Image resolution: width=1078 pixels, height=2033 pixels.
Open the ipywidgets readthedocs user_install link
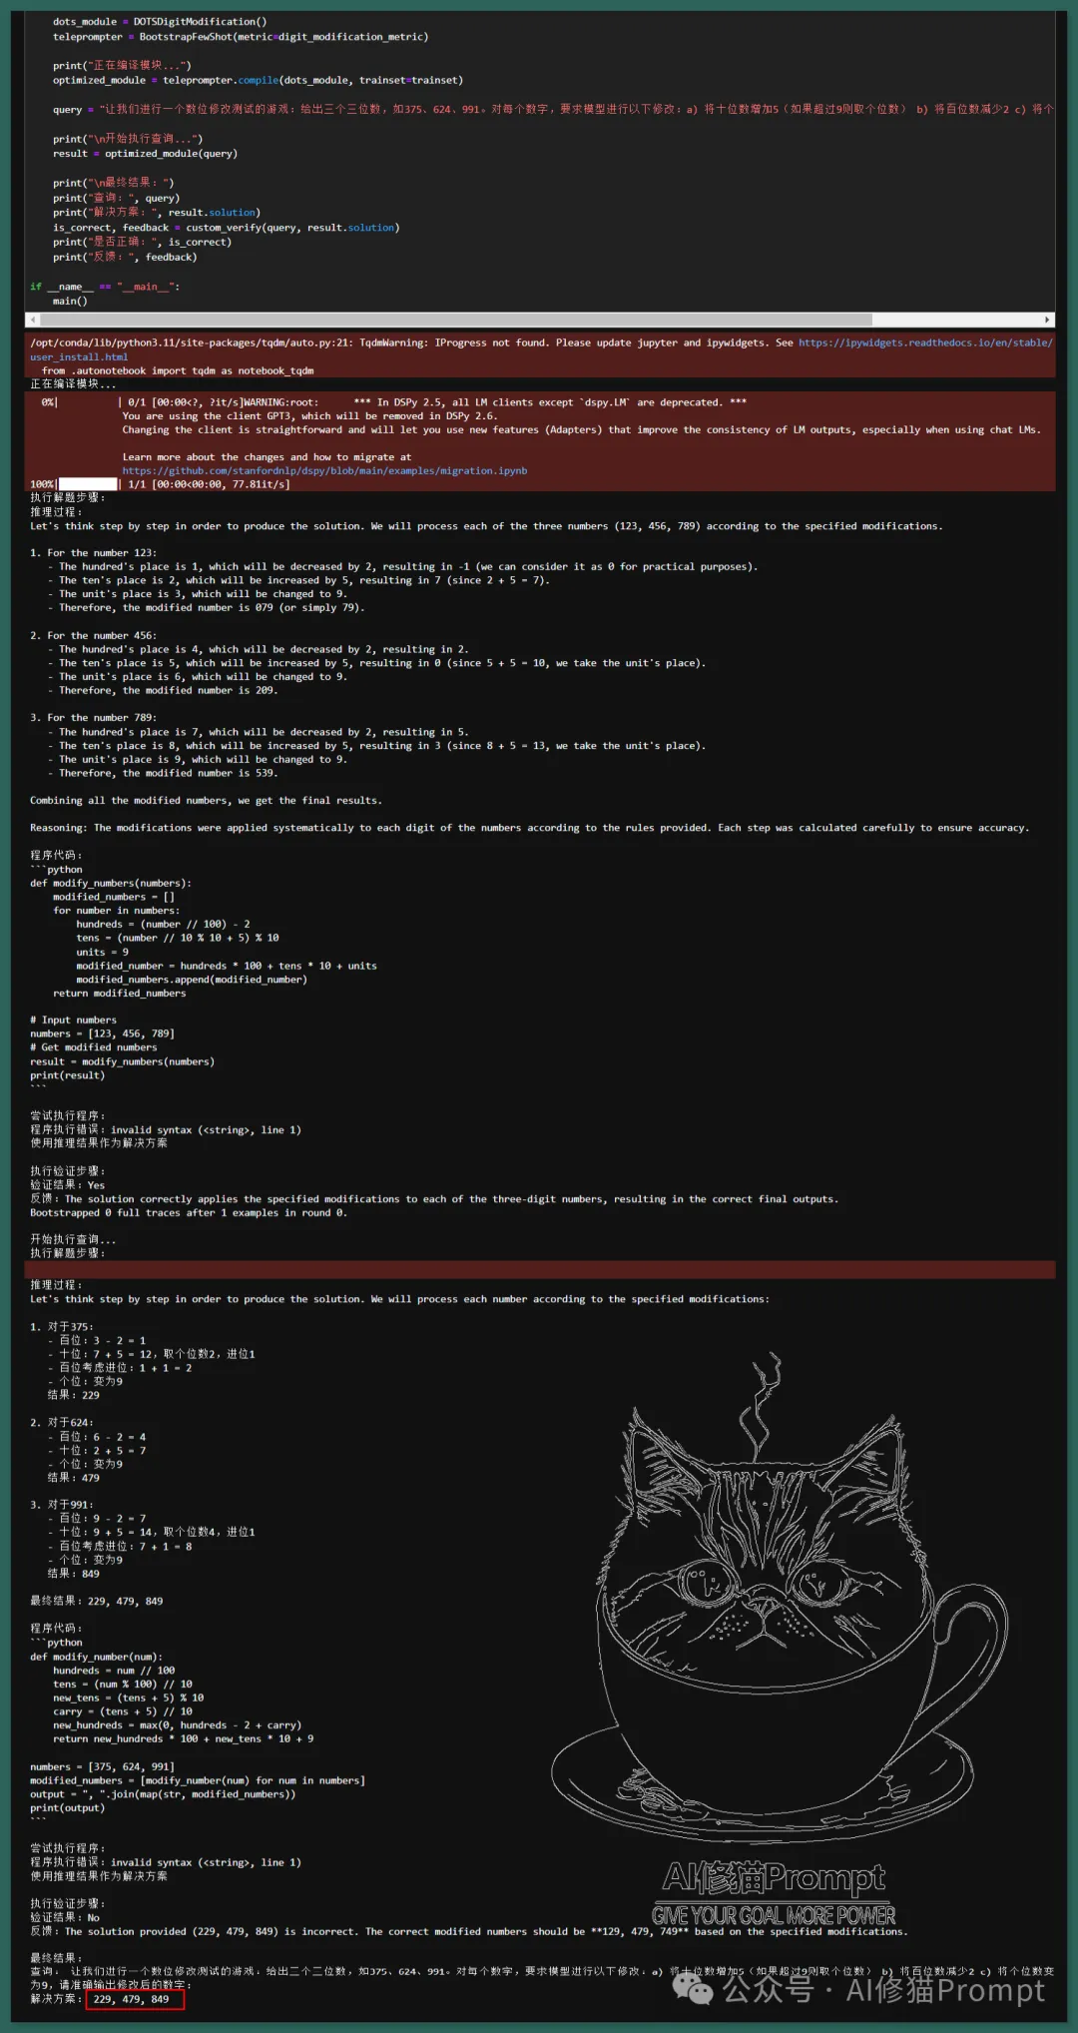(541, 349)
